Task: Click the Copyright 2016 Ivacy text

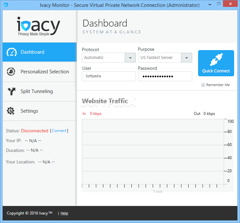Action: (x=29, y=213)
